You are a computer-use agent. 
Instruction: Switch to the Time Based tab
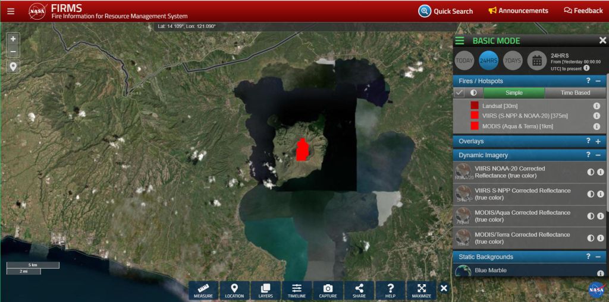(575, 93)
